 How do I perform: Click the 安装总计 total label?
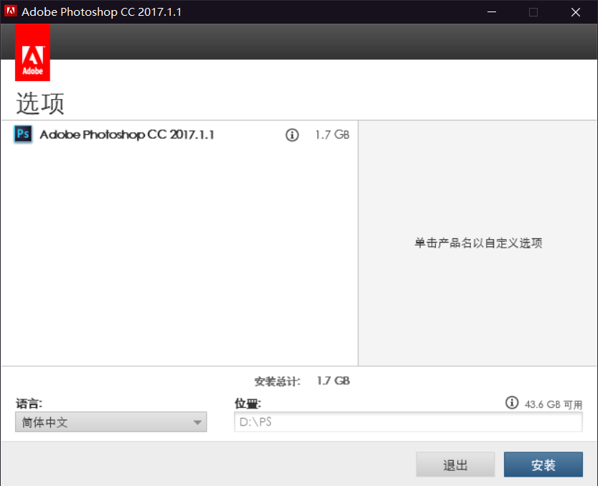pos(277,381)
